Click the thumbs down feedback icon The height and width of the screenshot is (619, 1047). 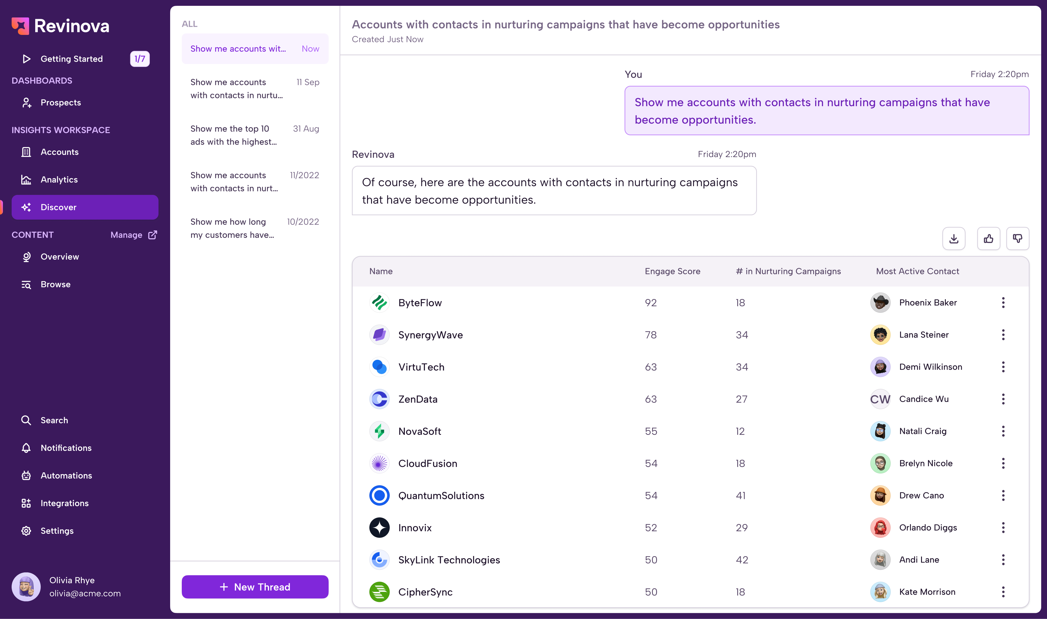pyautogui.click(x=1017, y=239)
